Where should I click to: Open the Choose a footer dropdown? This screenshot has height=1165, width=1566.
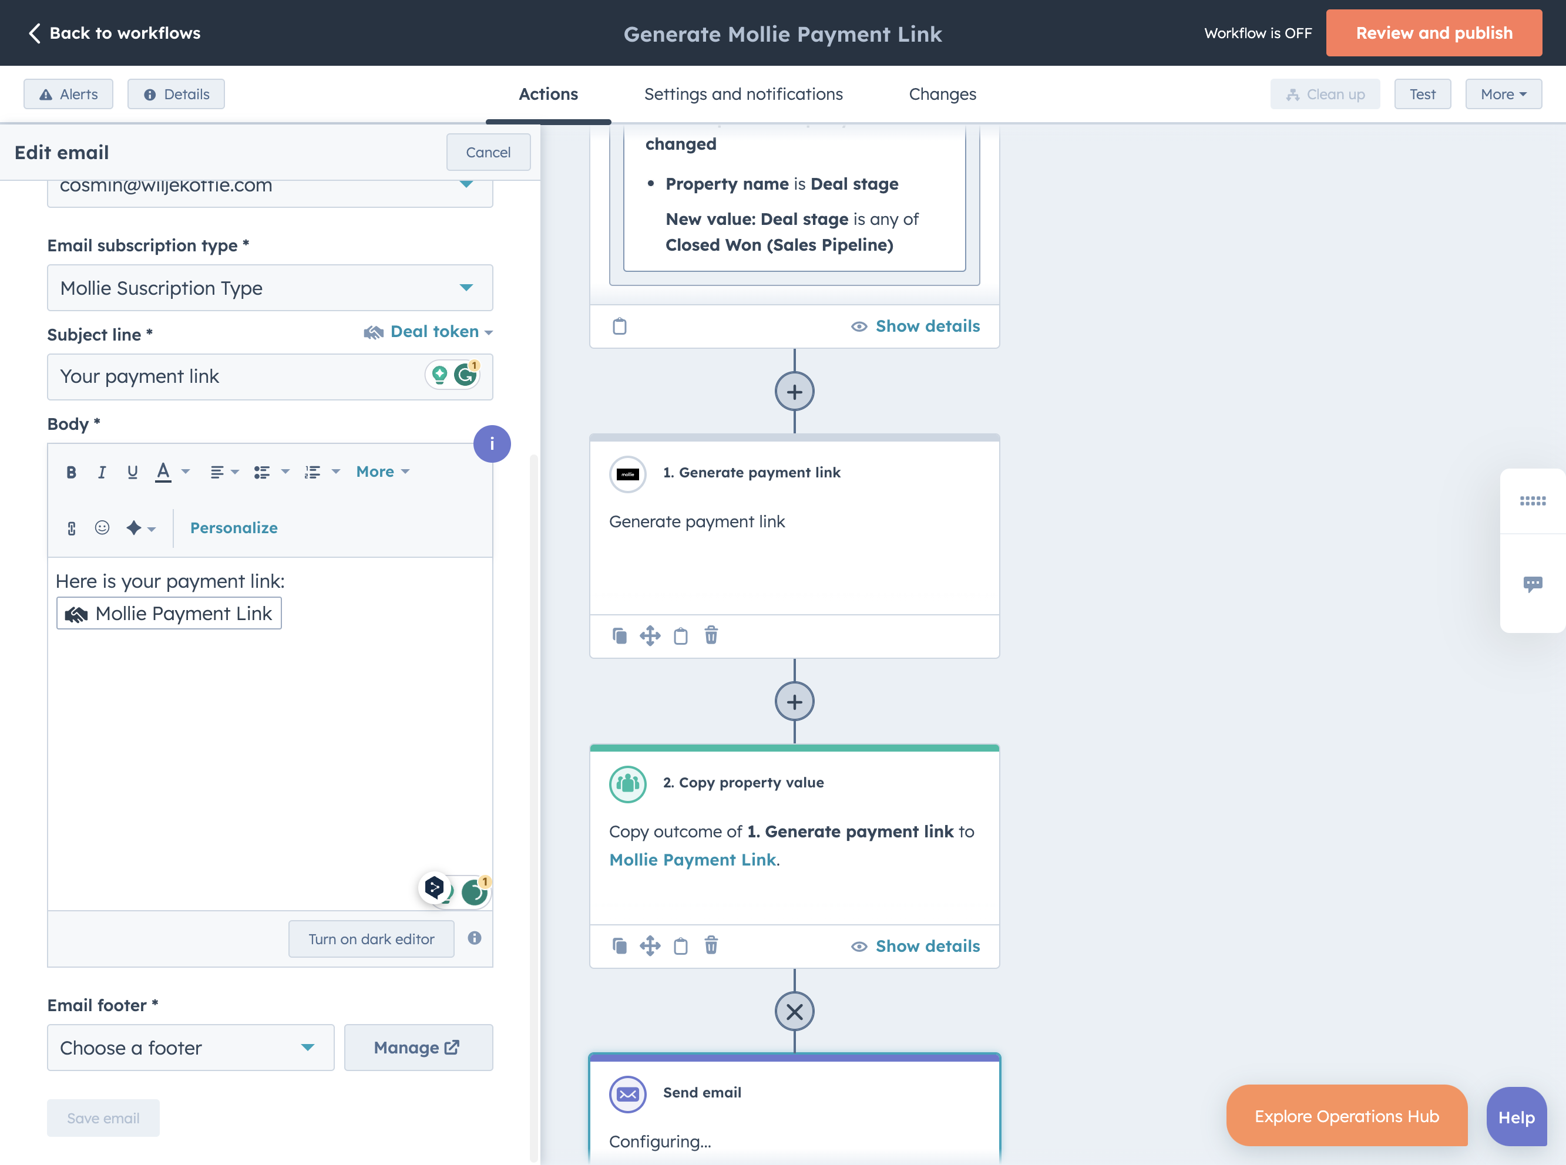tap(190, 1048)
